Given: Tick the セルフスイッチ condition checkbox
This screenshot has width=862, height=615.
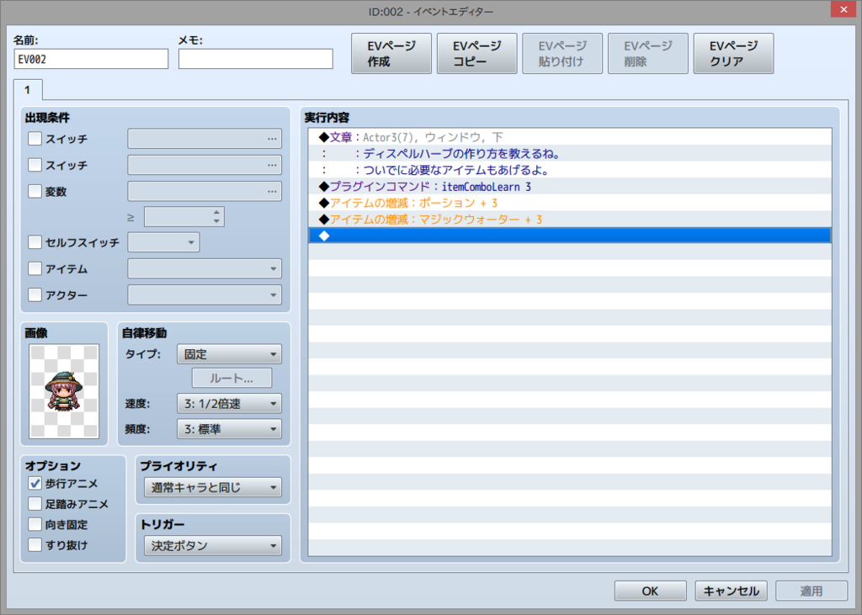Looking at the screenshot, I should (35, 242).
